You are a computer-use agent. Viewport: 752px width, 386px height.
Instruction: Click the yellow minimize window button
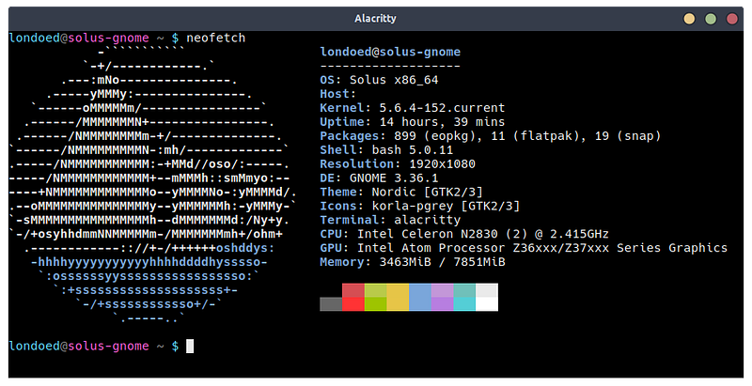click(689, 19)
